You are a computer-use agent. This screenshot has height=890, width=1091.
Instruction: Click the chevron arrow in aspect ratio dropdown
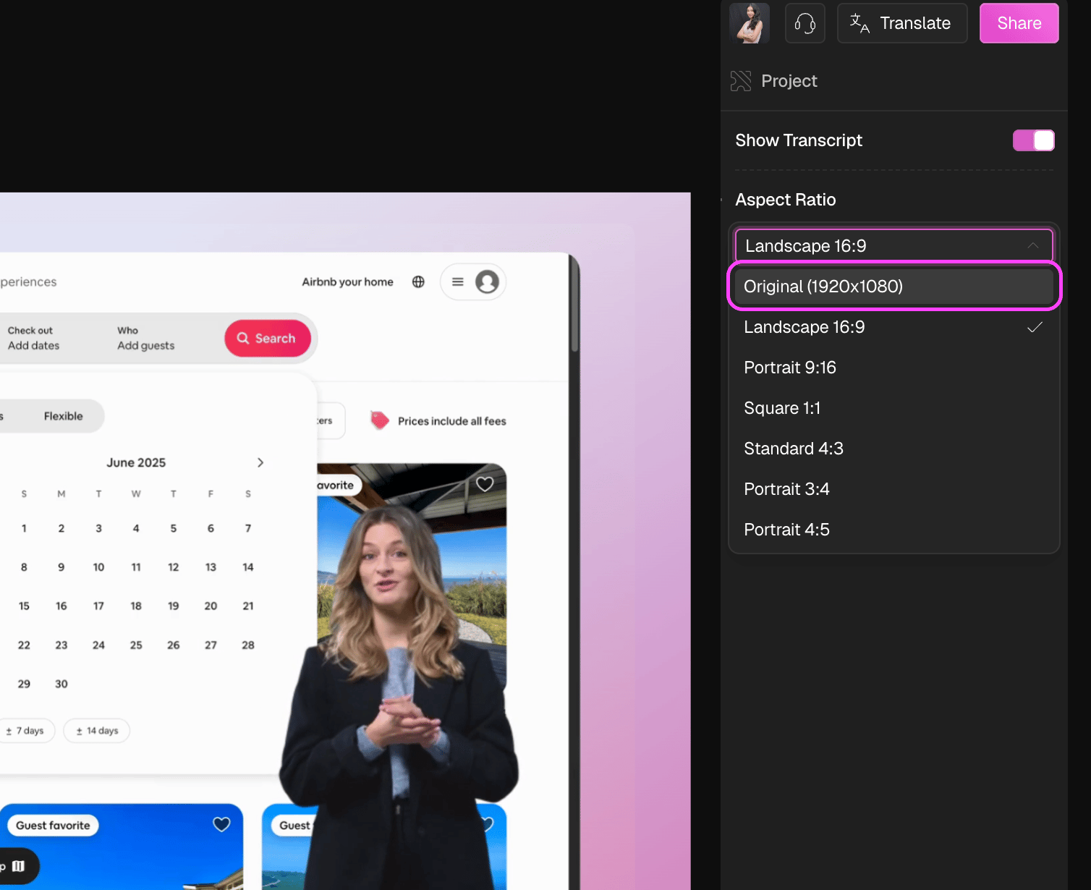coord(1033,246)
